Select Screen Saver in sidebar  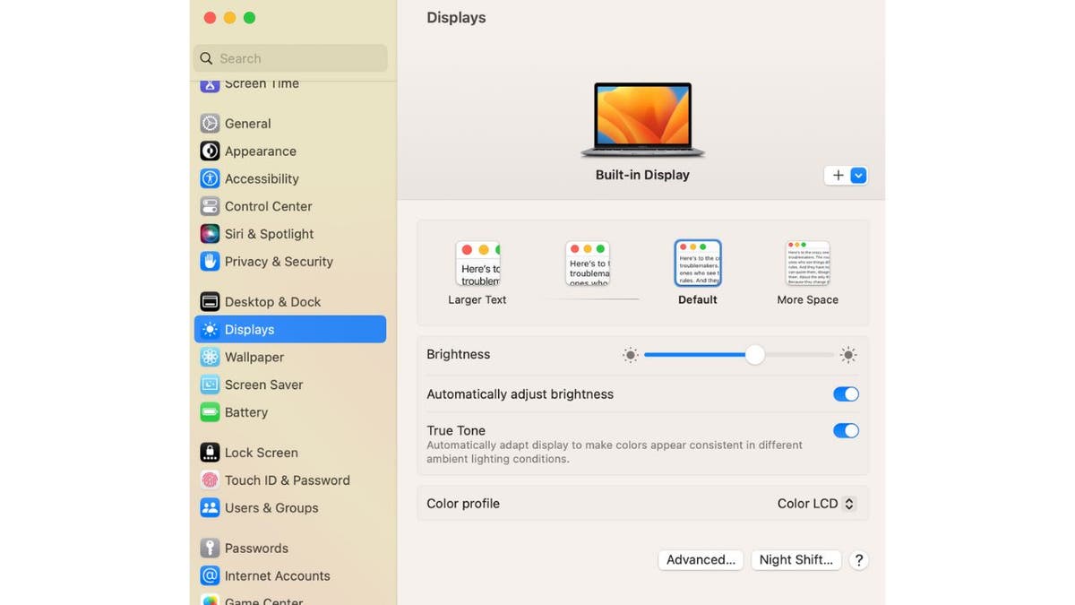click(x=290, y=385)
